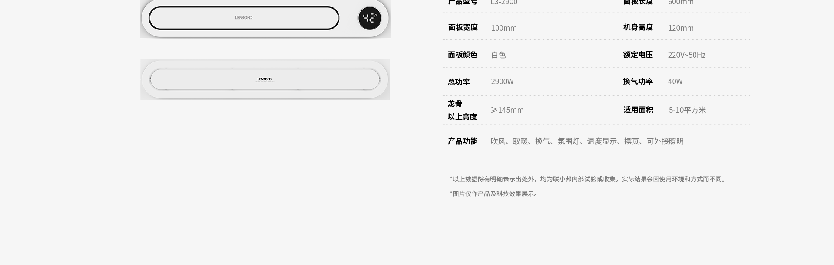Select the upper heater product image
The width and height of the screenshot is (834, 265).
(x=265, y=19)
